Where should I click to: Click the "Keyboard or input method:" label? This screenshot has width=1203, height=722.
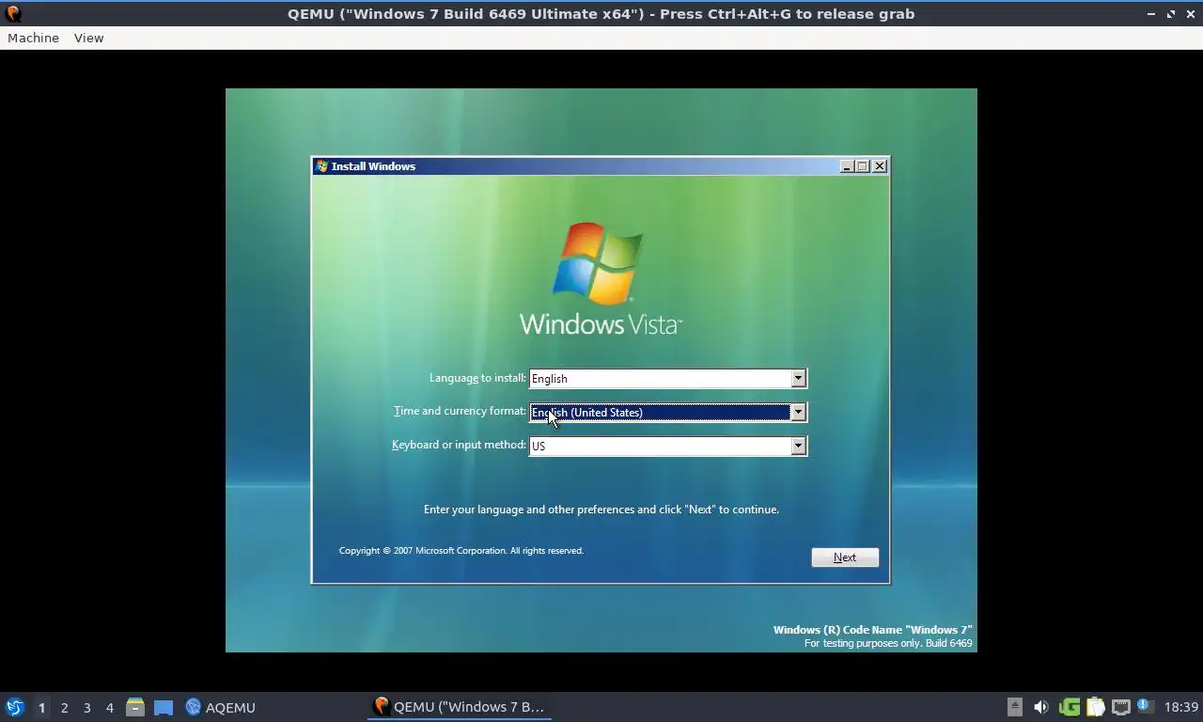tap(460, 445)
